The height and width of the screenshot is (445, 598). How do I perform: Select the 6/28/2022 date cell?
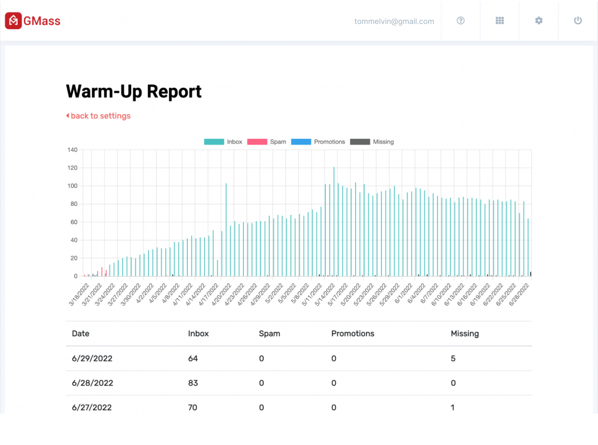point(93,383)
